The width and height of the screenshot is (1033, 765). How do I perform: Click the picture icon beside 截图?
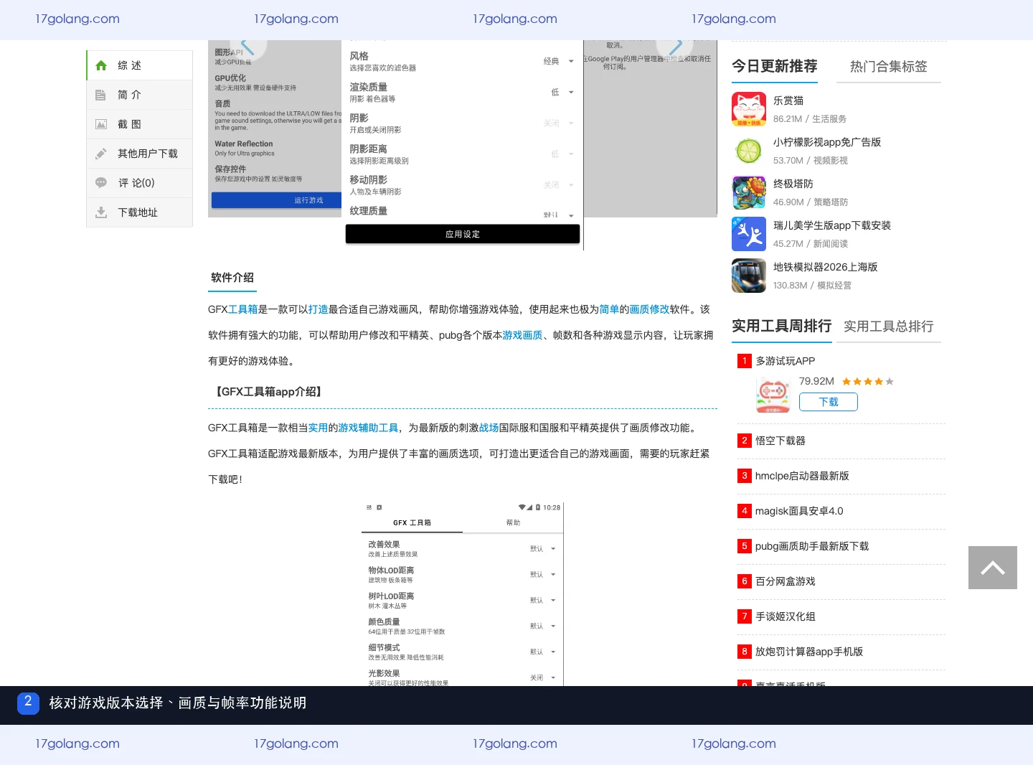pos(101,124)
